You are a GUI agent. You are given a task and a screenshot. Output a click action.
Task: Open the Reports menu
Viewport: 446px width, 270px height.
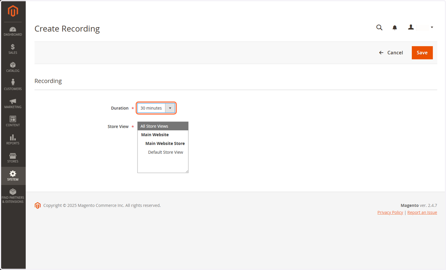[13, 140]
